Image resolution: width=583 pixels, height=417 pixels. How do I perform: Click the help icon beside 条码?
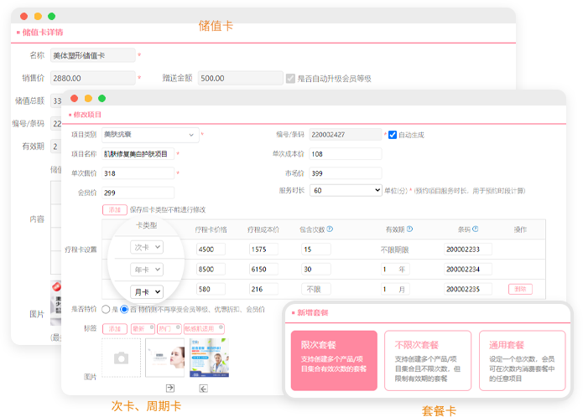[476, 229]
